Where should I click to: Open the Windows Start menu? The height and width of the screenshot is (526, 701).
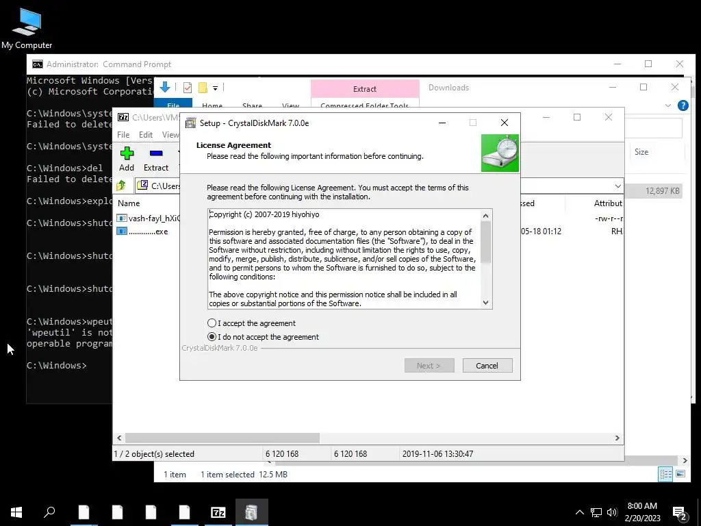16,512
